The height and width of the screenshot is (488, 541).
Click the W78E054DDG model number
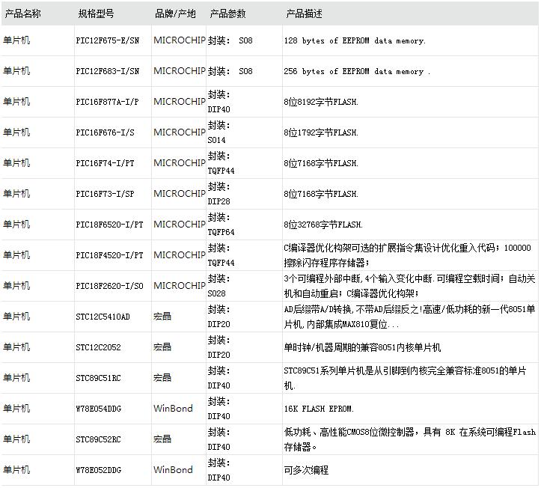click(100, 409)
